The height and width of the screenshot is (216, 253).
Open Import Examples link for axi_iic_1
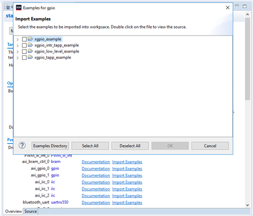(x=127, y=189)
